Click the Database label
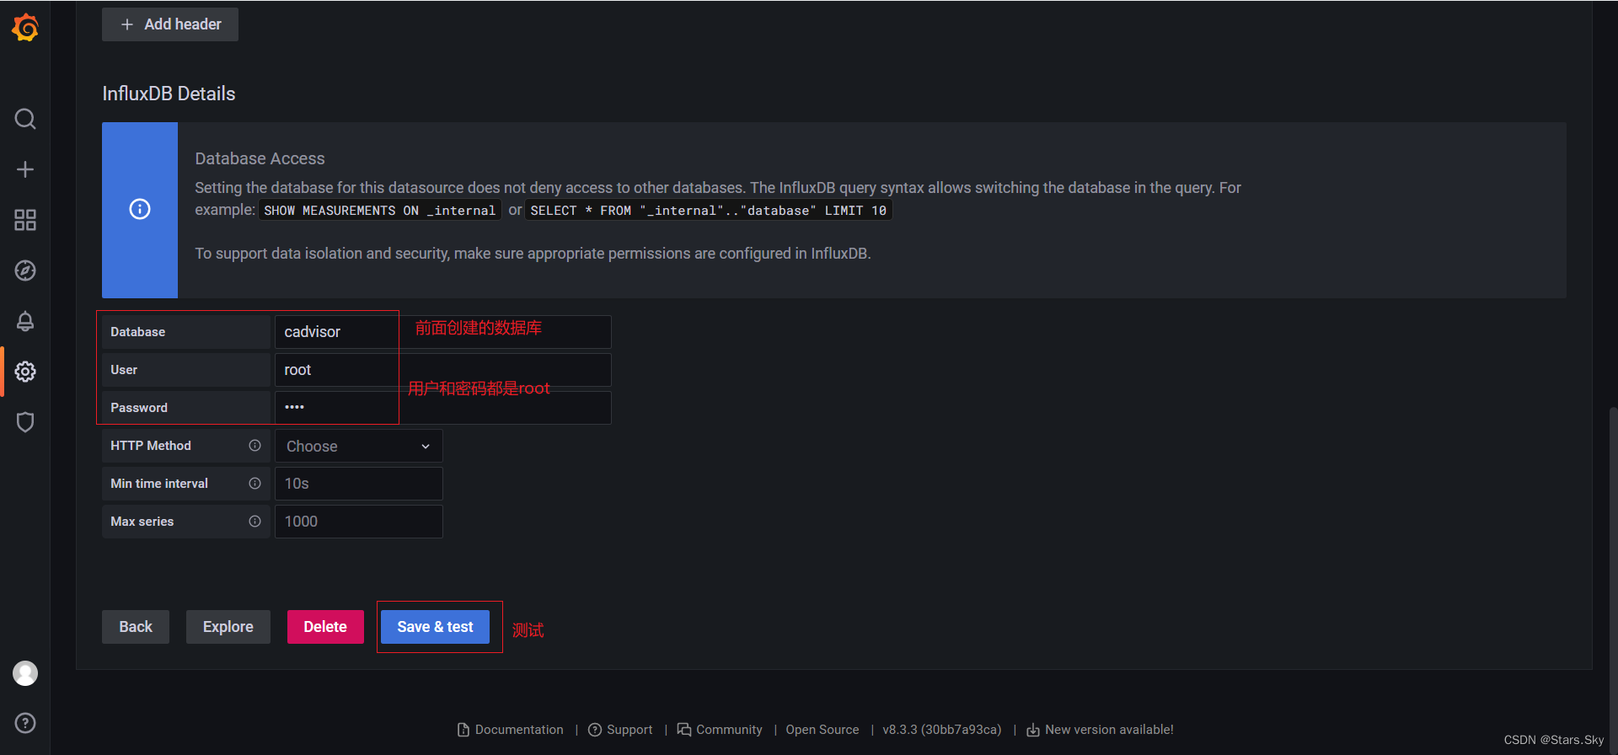This screenshot has height=755, width=1618. (x=138, y=332)
